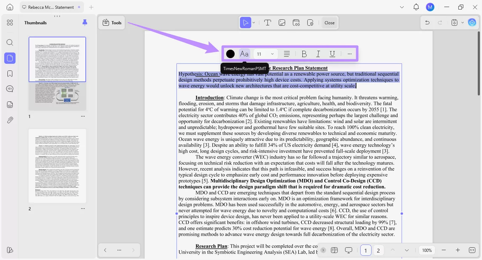Image resolution: width=482 pixels, height=260 pixels.
Task: Go to previous page with up arrow
Action: [393, 250]
